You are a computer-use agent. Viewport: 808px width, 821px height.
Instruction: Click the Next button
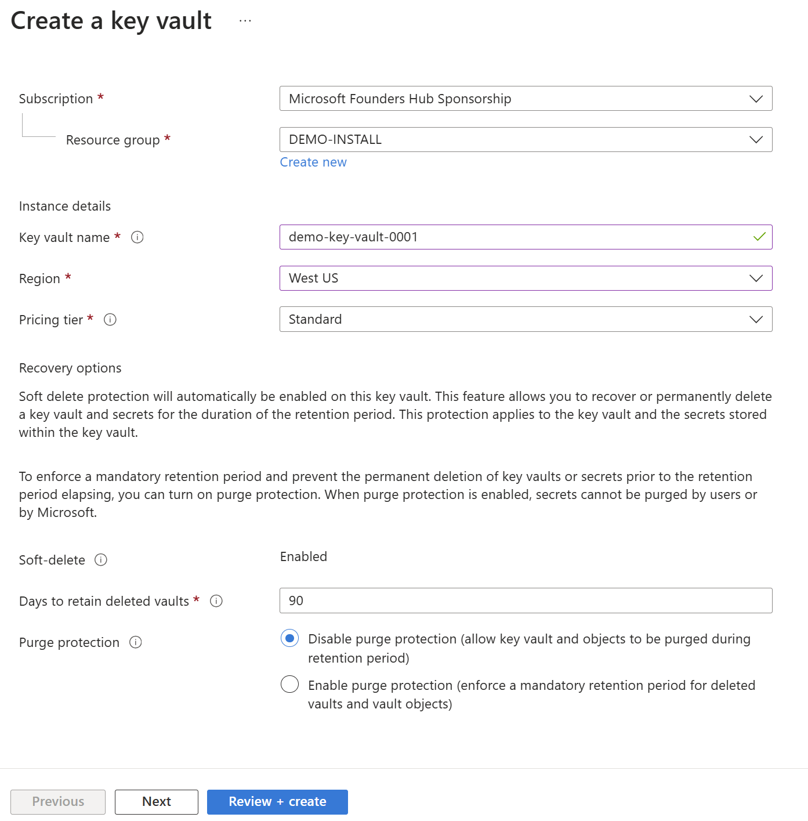[x=157, y=802]
